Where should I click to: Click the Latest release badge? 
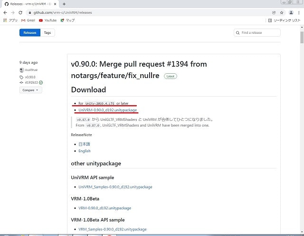[171, 76]
